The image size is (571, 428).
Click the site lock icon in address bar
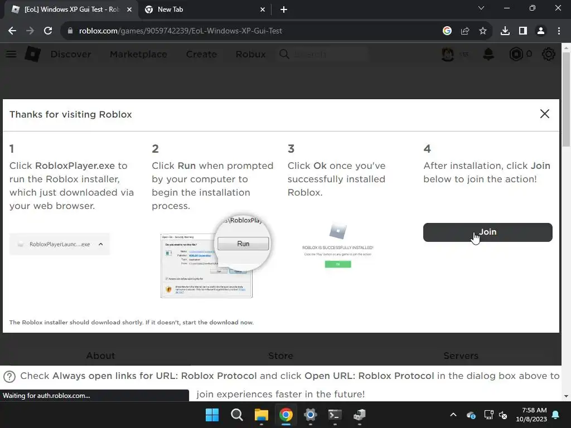click(70, 31)
